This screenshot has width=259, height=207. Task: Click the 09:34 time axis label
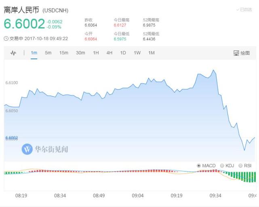pos(215,195)
